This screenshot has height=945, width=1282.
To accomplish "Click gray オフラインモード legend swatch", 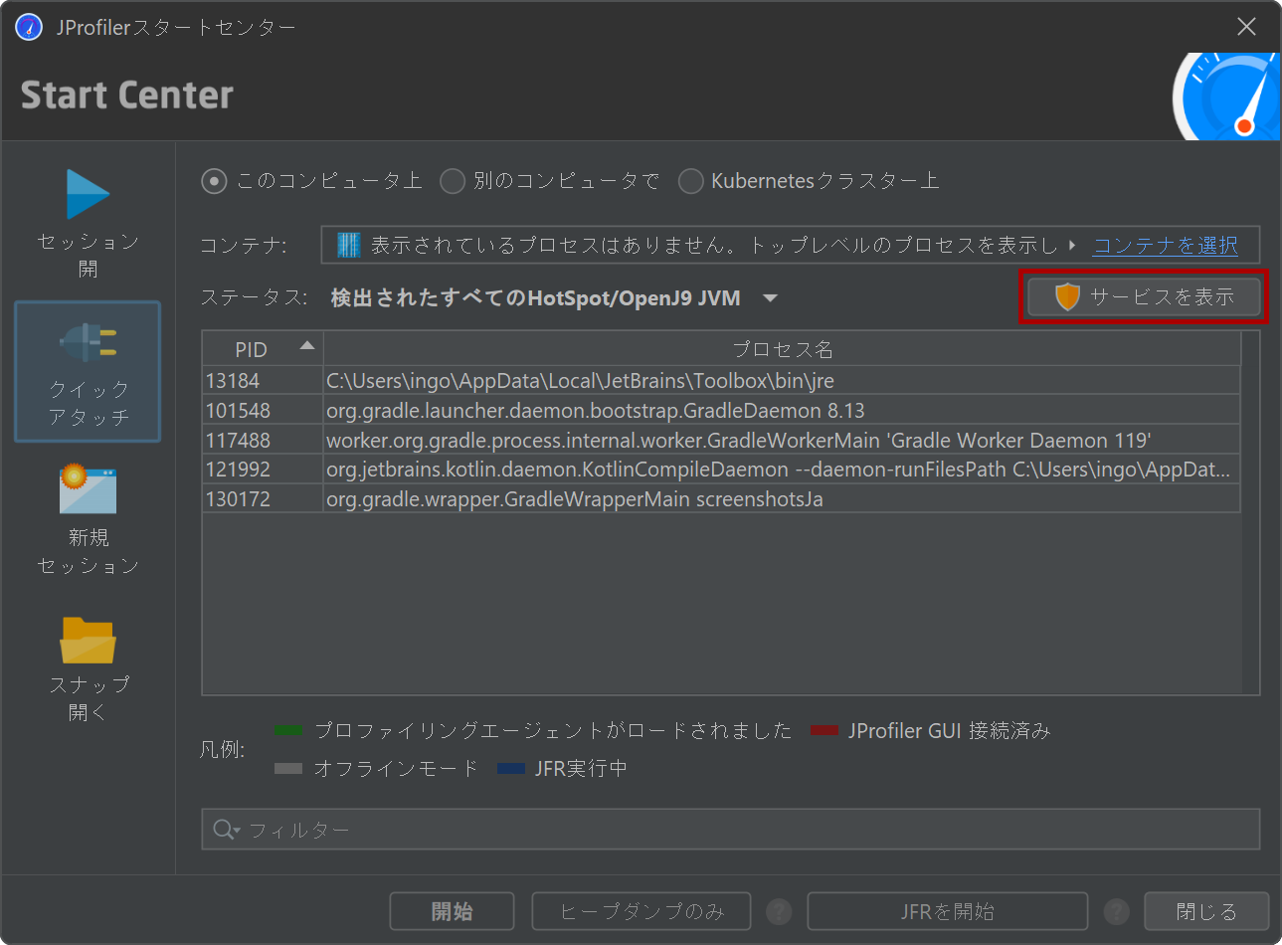I will click(288, 769).
